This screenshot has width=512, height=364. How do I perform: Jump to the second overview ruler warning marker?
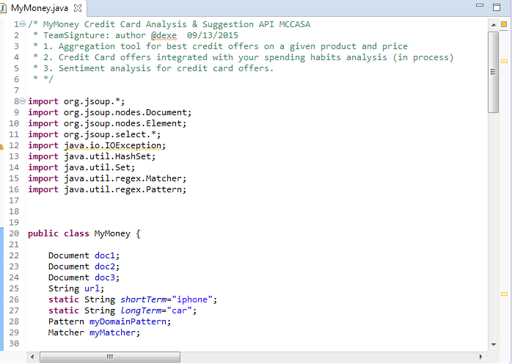(x=504, y=61)
